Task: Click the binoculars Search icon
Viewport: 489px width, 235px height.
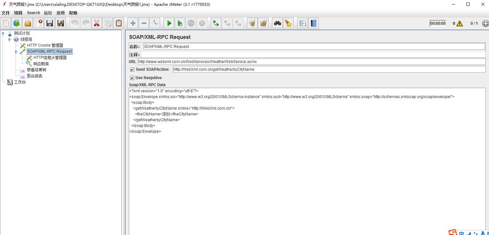Action: pyautogui.click(x=278, y=23)
